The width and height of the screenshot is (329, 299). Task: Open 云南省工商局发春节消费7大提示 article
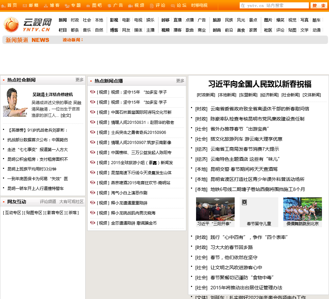(x=245, y=149)
